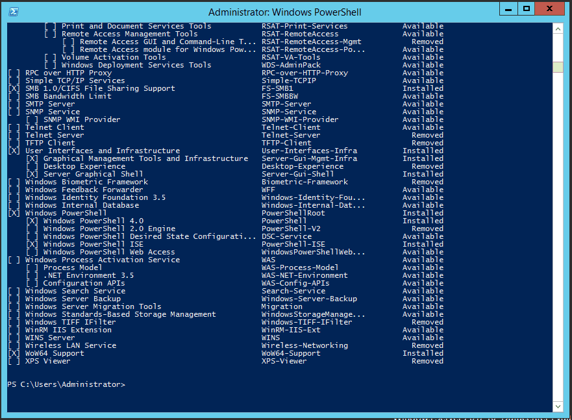Click 'Graphical Management Tools and Infrastructure' text

click(x=145, y=158)
